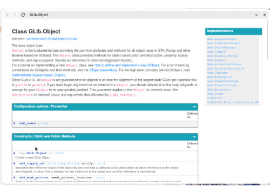
Task: Open the GLib.Object constructor link
Action: [37, 153]
